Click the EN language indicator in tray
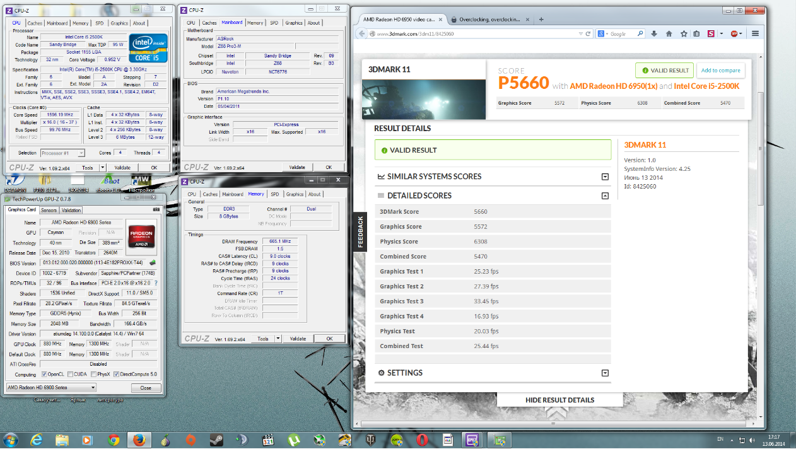This screenshot has height=454, width=796. pyautogui.click(x=720, y=439)
